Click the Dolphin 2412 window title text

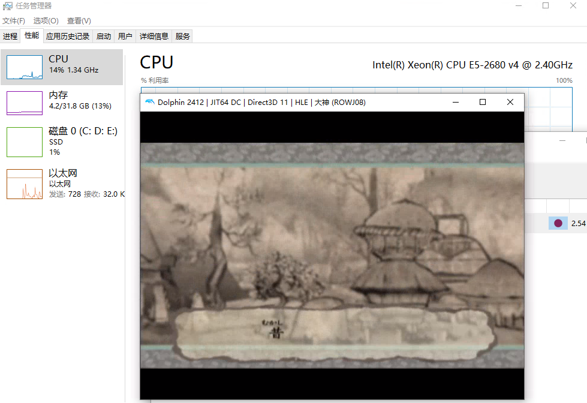(261, 102)
